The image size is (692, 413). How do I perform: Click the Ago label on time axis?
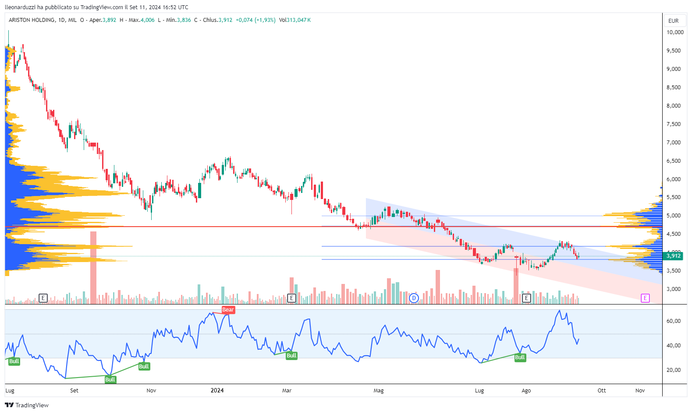pos(526,391)
